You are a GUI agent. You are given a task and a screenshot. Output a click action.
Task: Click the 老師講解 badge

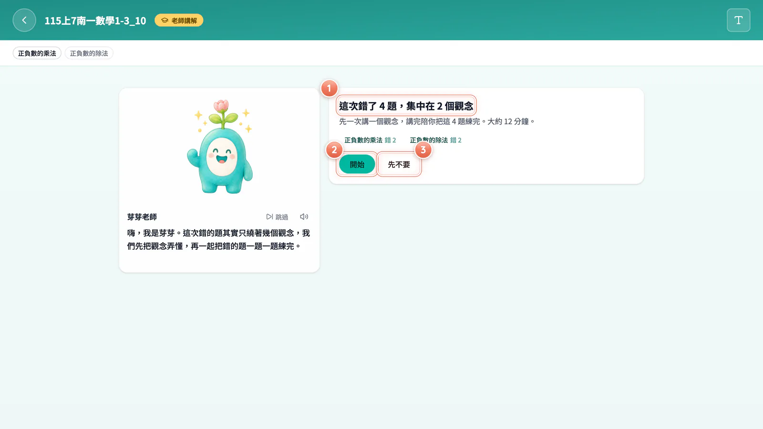click(179, 20)
